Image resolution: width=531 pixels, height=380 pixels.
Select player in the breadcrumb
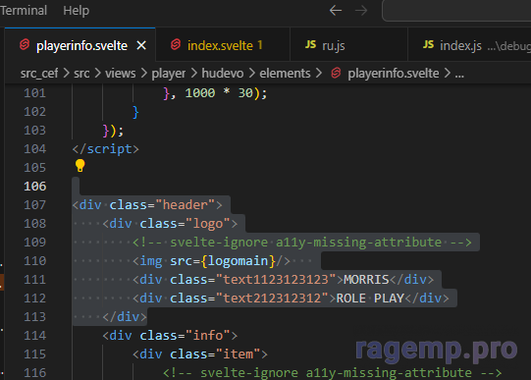pyautogui.click(x=168, y=74)
